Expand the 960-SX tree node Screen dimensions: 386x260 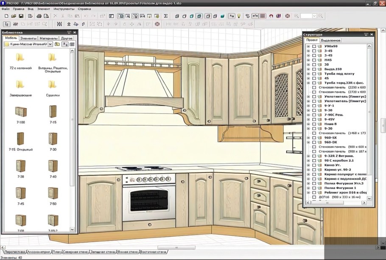coord(308,138)
